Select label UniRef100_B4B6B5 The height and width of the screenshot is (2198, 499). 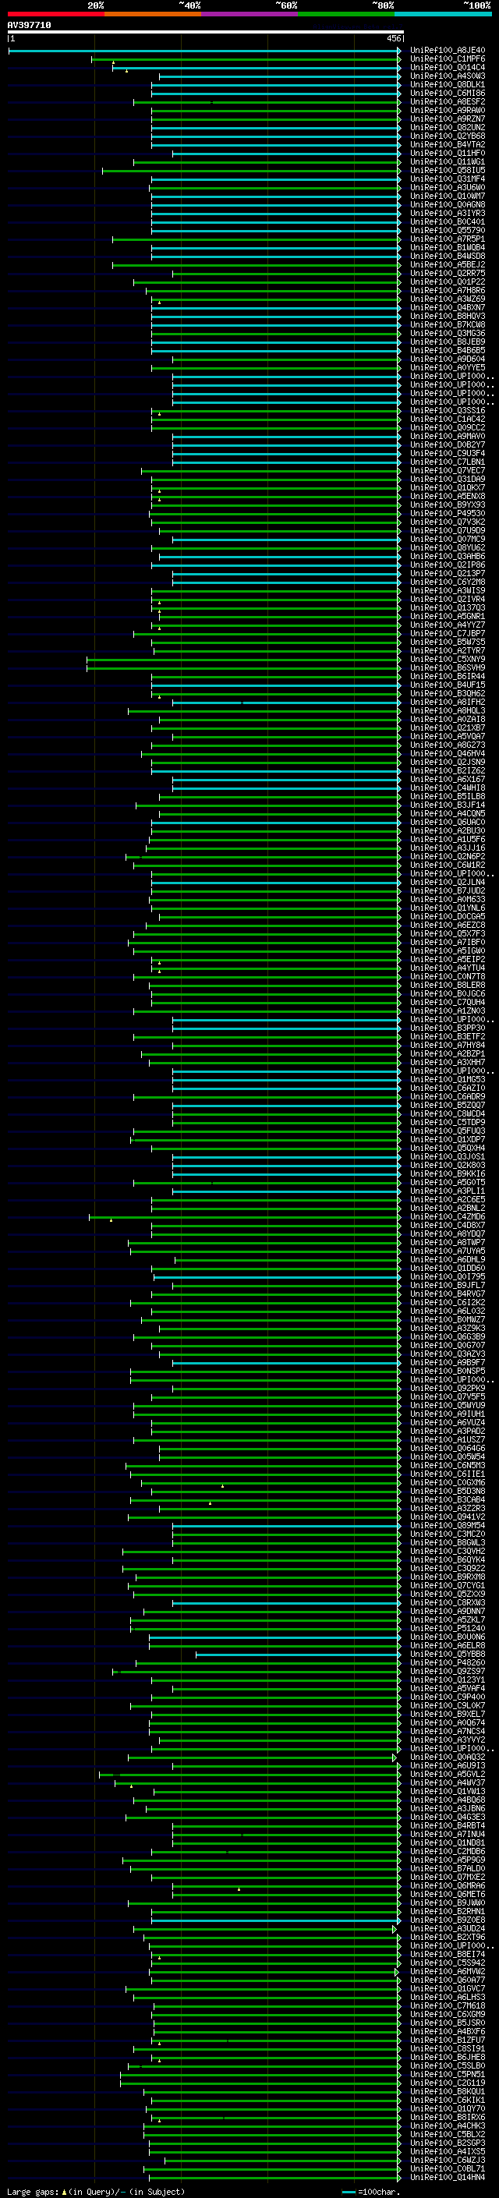pos(448,351)
